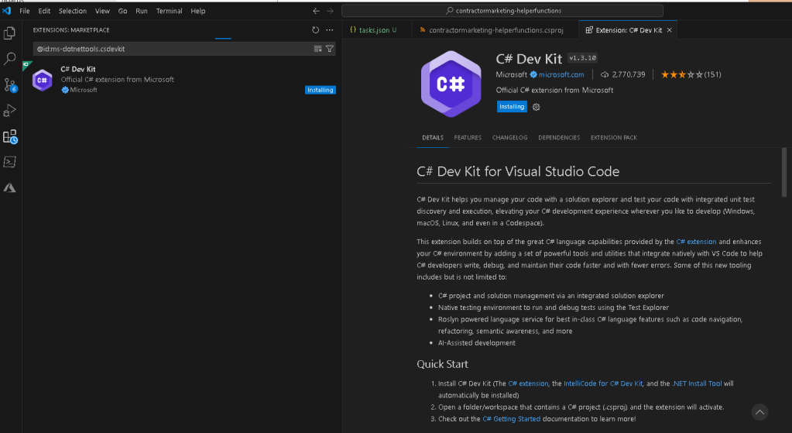Open the Selection menu
This screenshot has height=433, width=792.
[x=72, y=11]
